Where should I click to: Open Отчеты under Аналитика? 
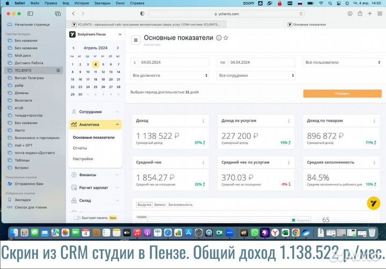(80, 148)
